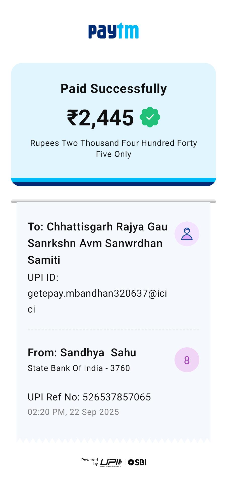Click the SBI logo in footer
This screenshot has height=478, width=227.
coord(137,462)
